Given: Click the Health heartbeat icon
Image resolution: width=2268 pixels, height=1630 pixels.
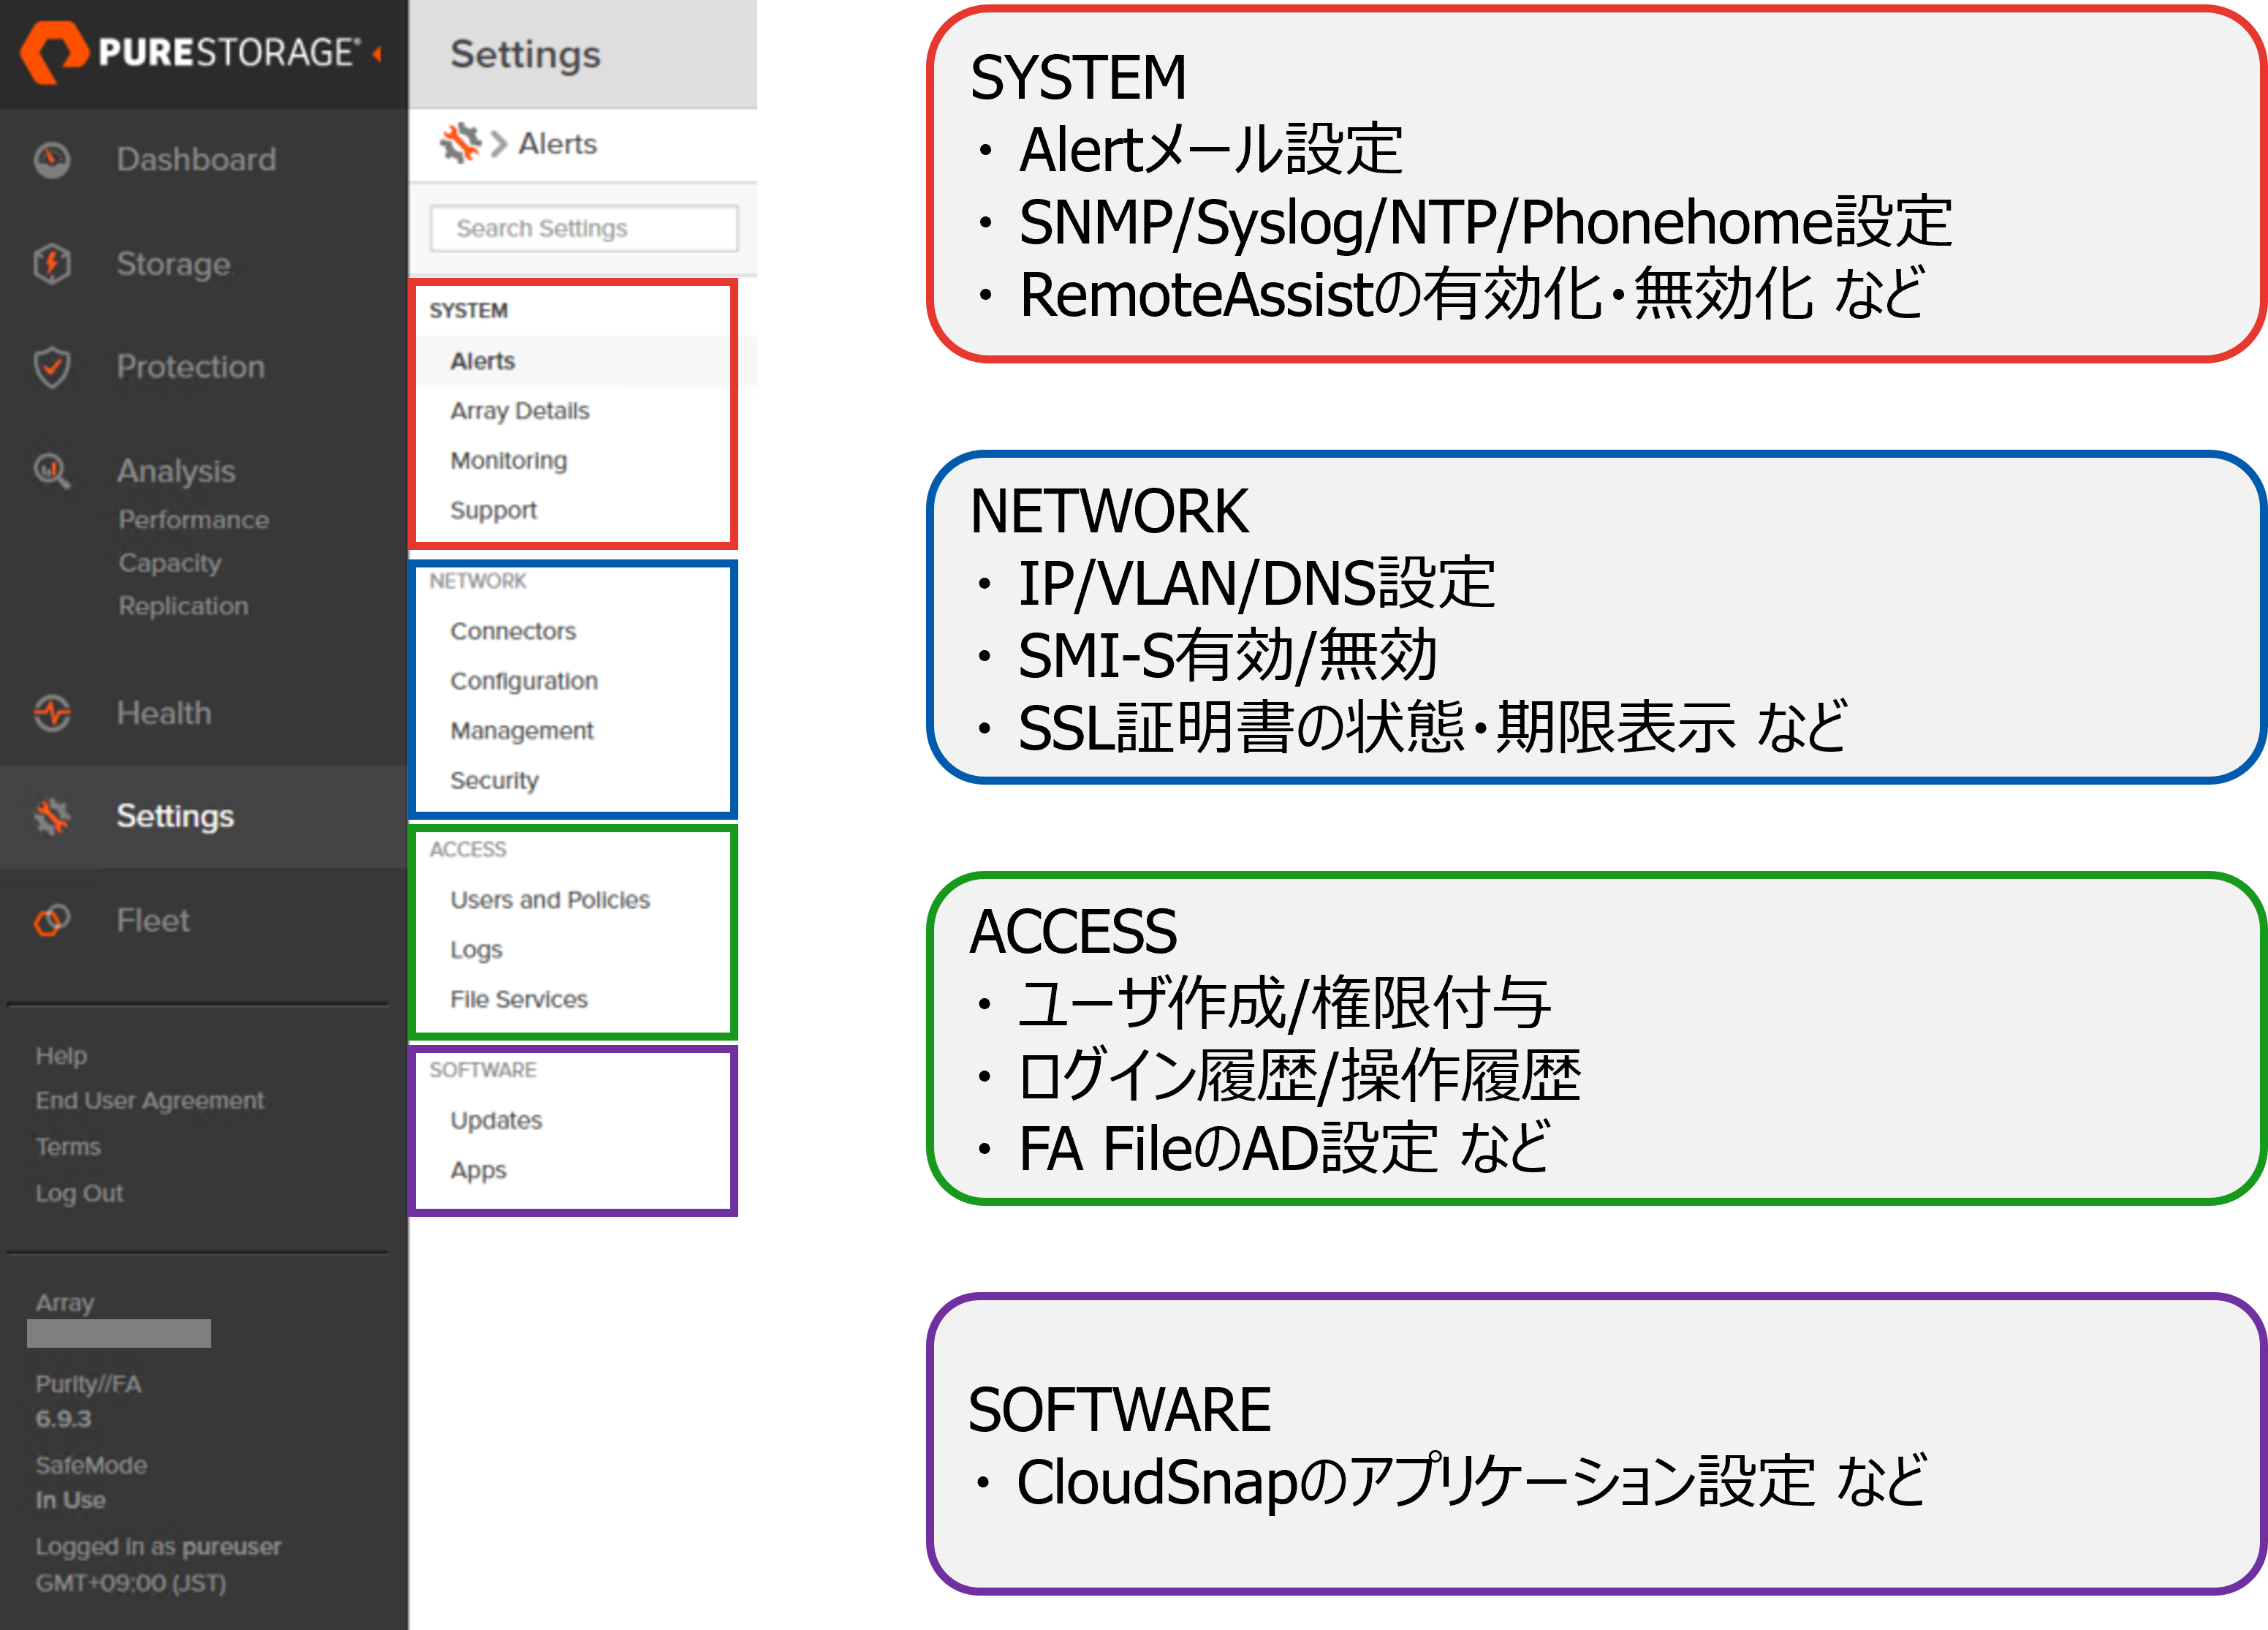Looking at the screenshot, I should pyautogui.click(x=52, y=714).
